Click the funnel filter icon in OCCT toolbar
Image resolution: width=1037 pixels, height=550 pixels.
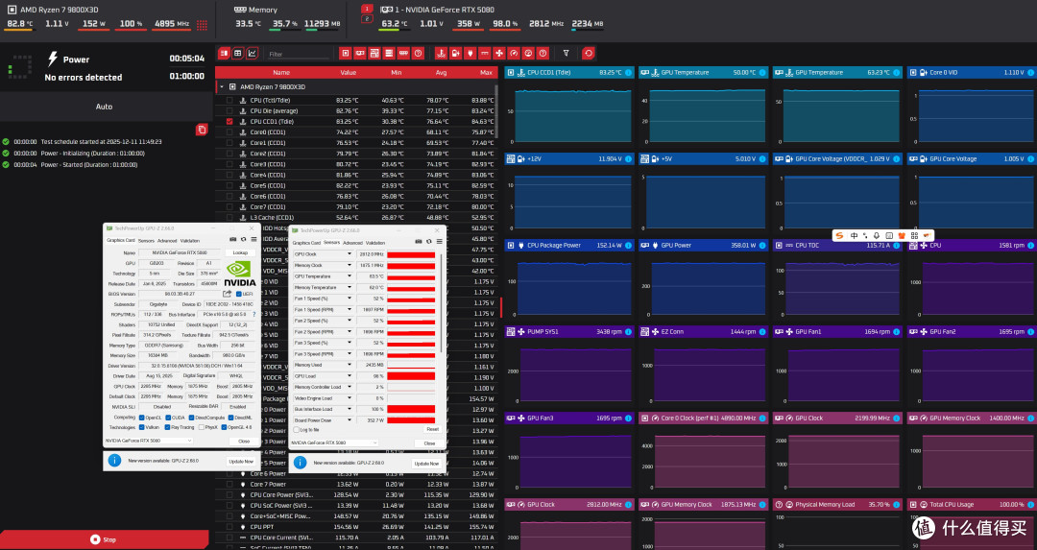pyautogui.click(x=567, y=53)
